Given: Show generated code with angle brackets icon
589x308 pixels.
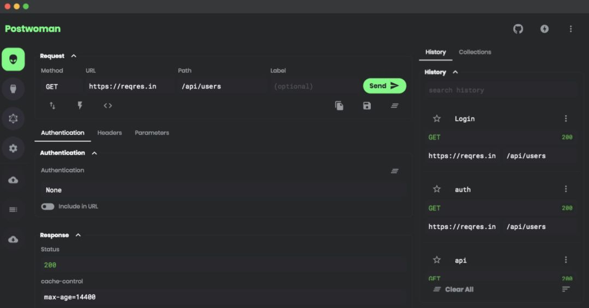Looking at the screenshot, I should pyautogui.click(x=108, y=106).
